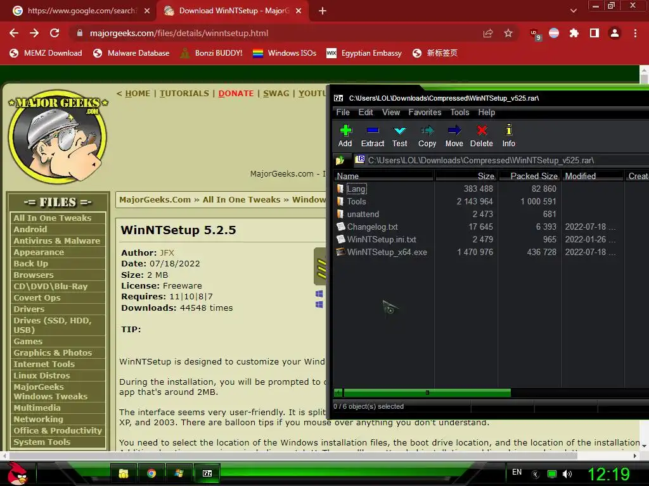649x486 pixels.
Task: Open the Chrome tab search dropdown arrow
Action: click(573, 11)
